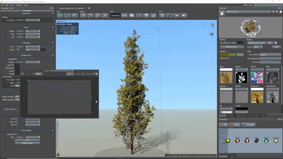Open the material name dropdown
This screenshot has height=159, width=283.
249,12
